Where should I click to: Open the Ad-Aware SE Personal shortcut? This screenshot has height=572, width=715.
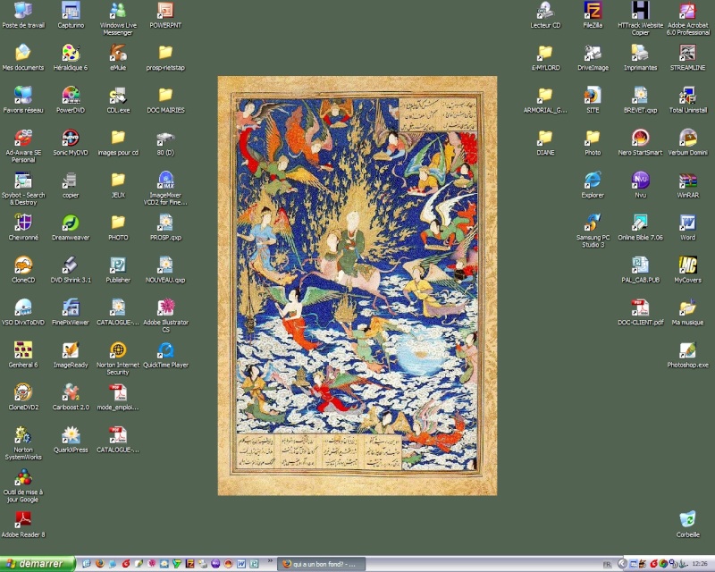[23, 146]
